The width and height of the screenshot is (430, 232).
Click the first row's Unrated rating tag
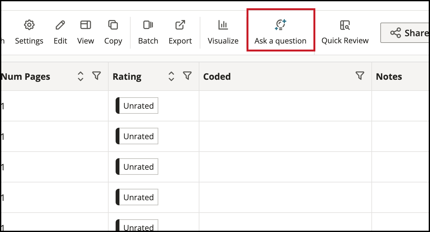pyautogui.click(x=137, y=106)
